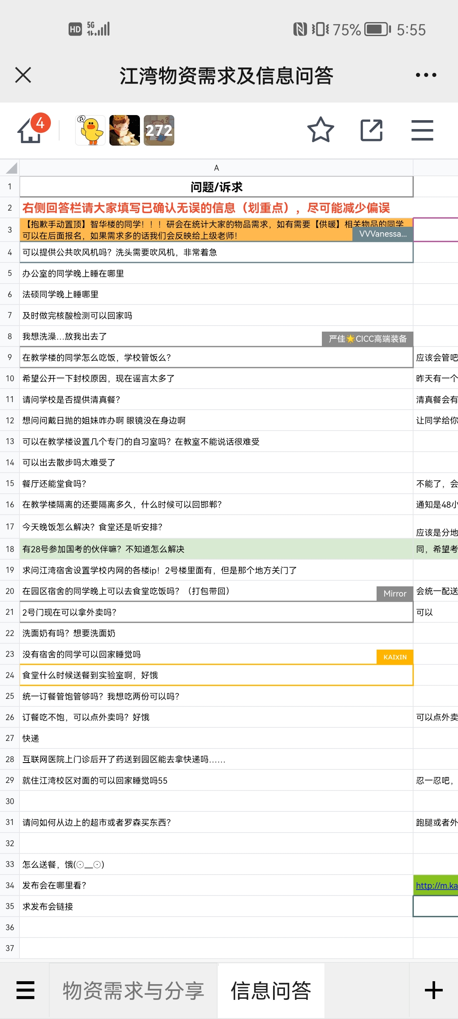Image resolution: width=458 pixels, height=1019 pixels.
Task: Select cell 求问江湾宿舍设置学校内网的各楼ip
Action: 216,570
